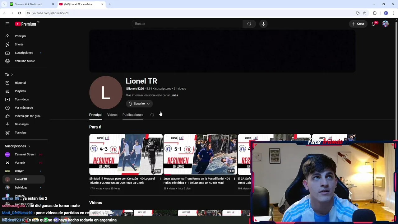The height and width of the screenshot is (224, 398).
Task: Open Chrome three-dot menu
Action: coord(394,13)
